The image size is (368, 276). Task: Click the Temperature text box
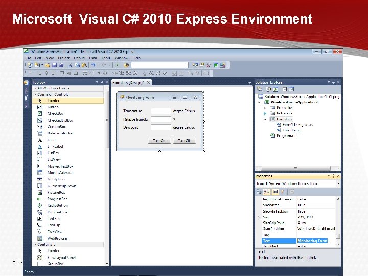(x=161, y=111)
